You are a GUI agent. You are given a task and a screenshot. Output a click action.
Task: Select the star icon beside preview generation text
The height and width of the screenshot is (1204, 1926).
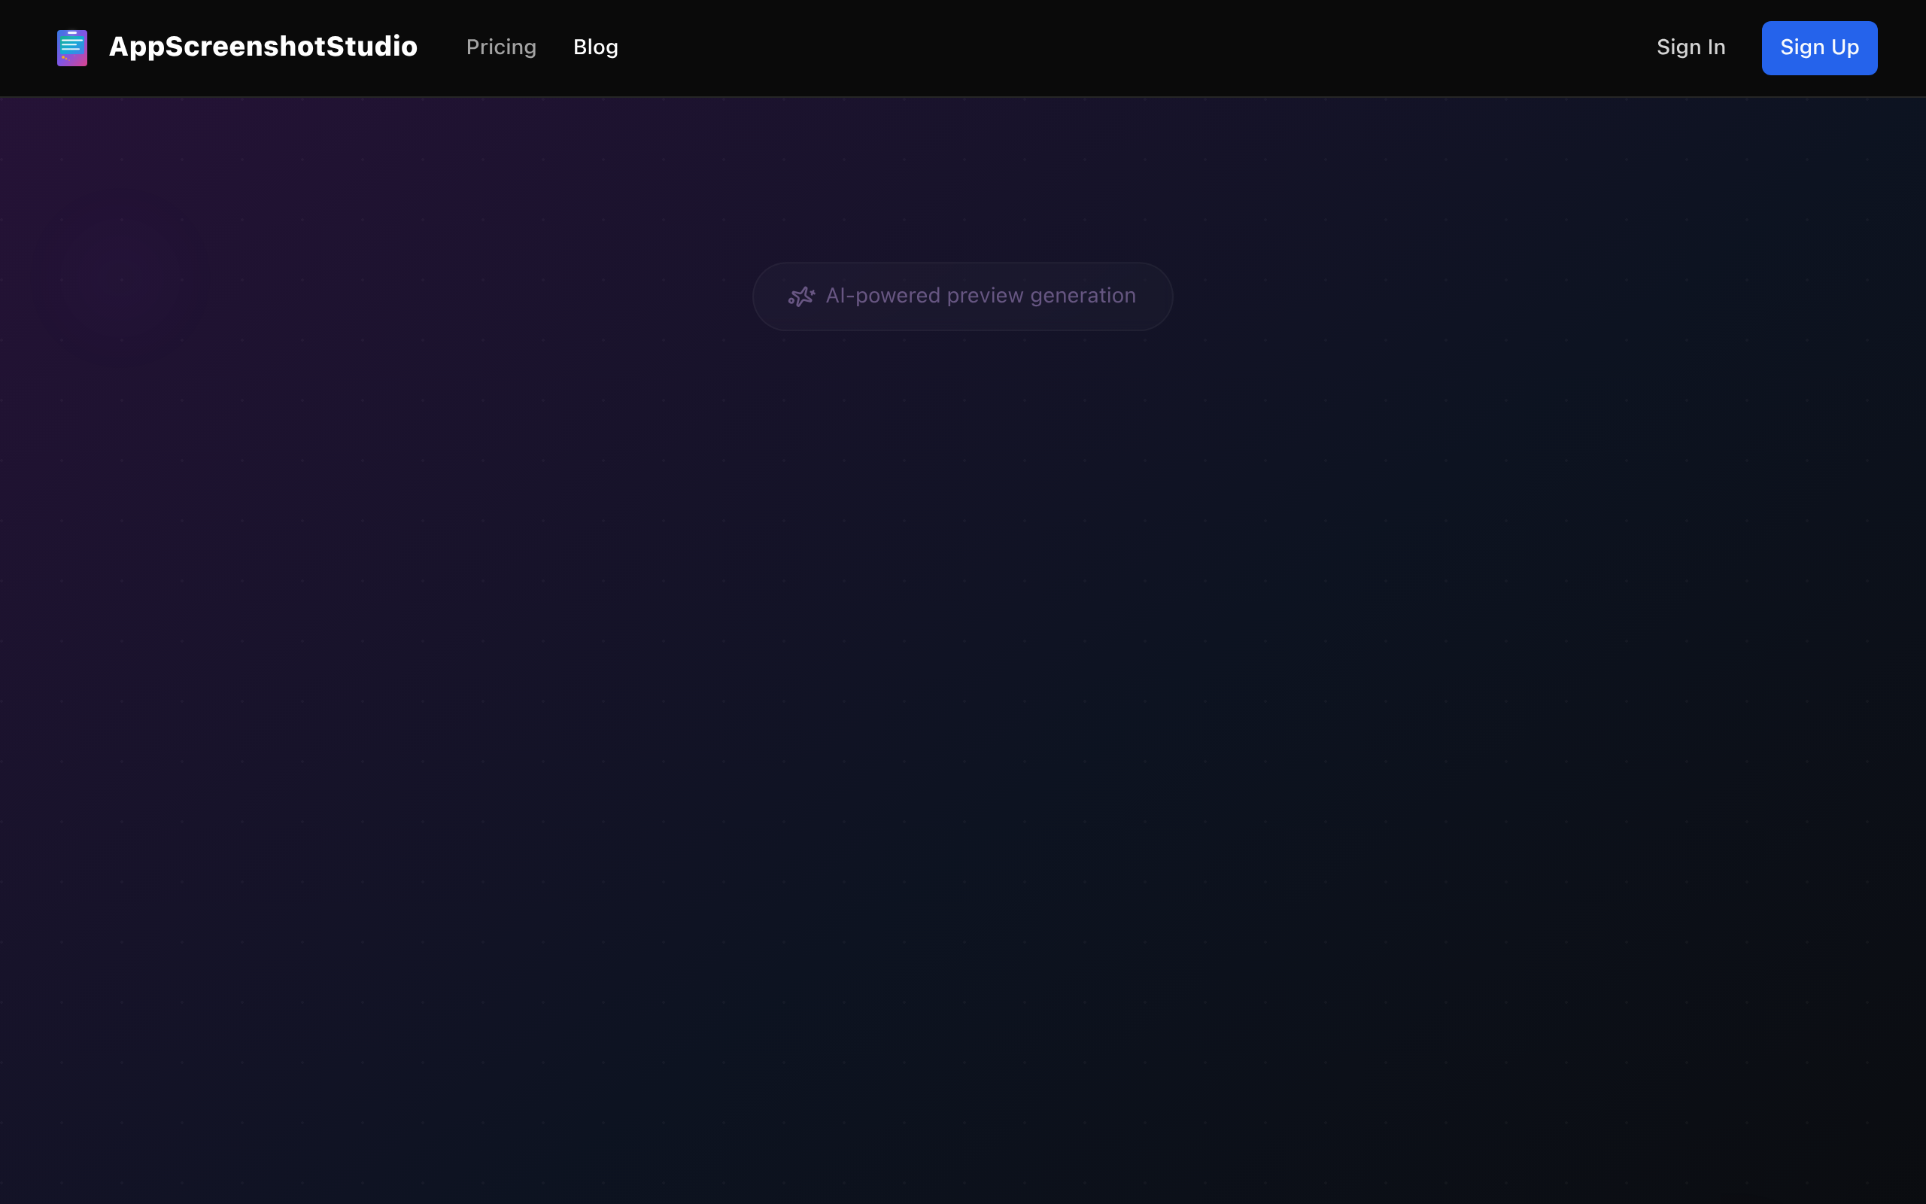coord(801,296)
